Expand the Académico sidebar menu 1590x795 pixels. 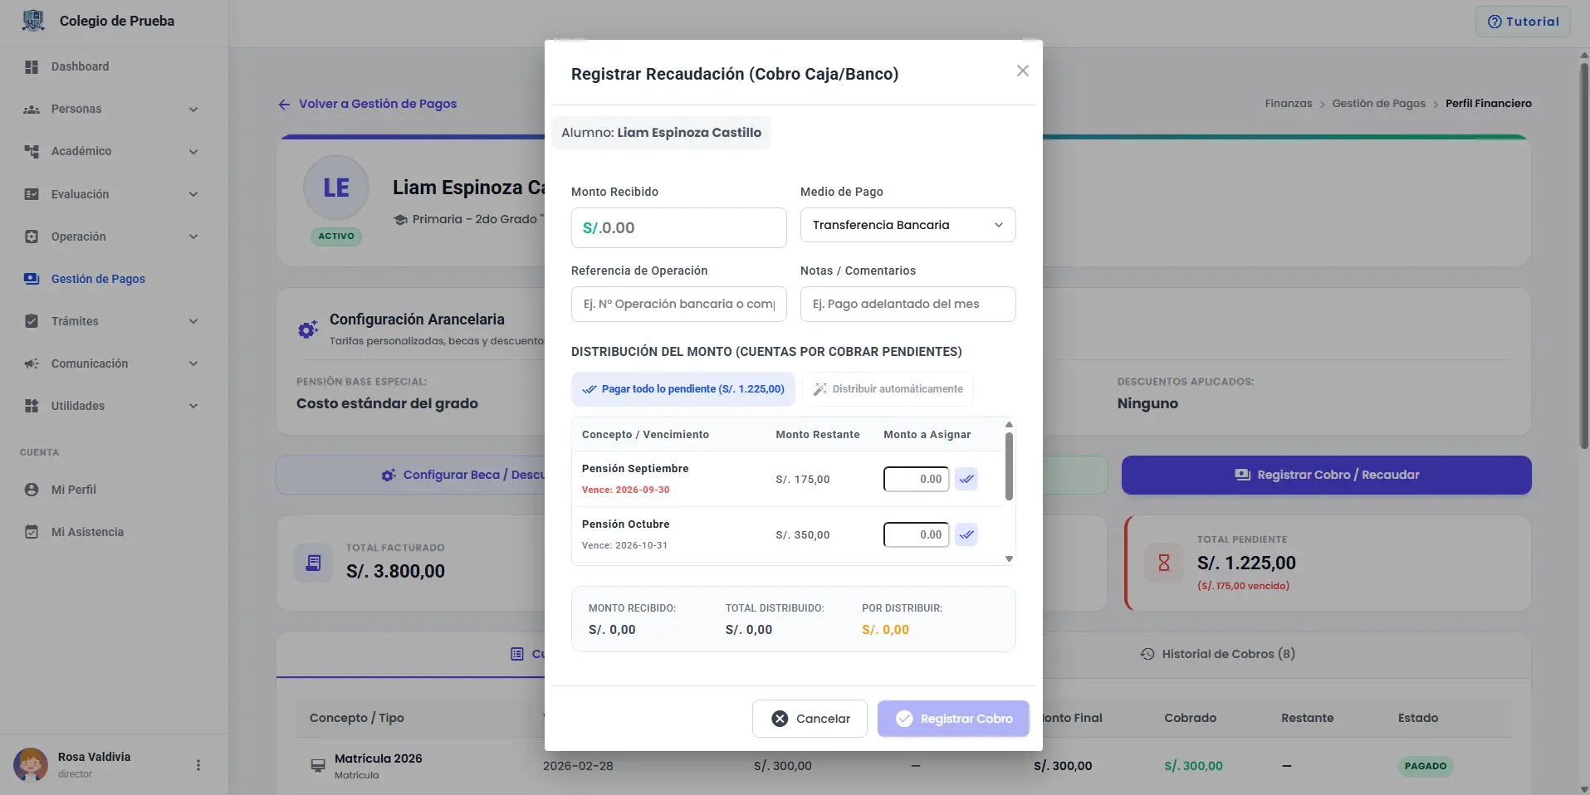114,151
